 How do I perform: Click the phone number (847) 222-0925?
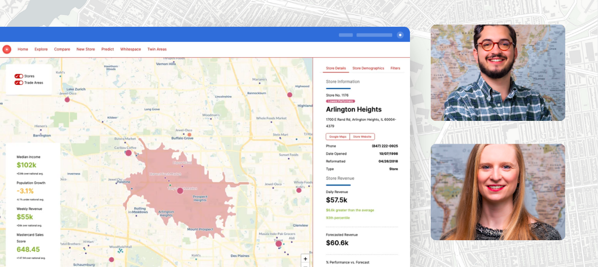point(385,146)
